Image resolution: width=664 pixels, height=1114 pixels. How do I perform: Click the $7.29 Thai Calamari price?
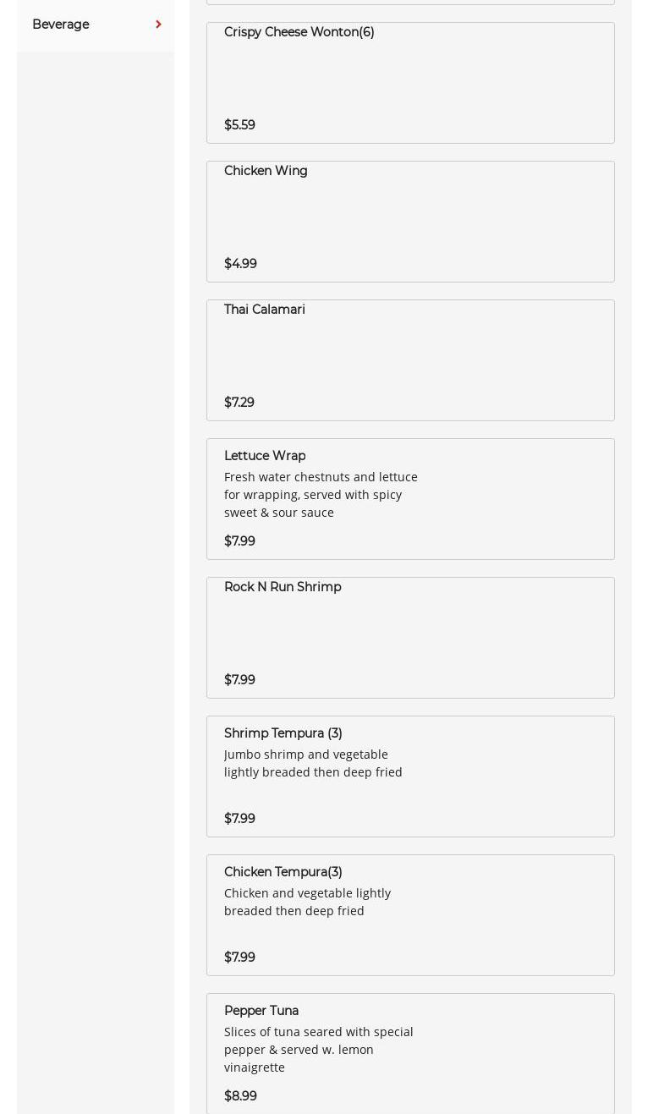pyautogui.click(x=239, y=403)
